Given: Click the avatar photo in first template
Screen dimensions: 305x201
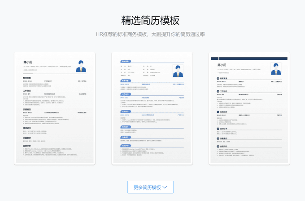Looking at the screenshot, I should pyautogui.click(x=81, y=66).
